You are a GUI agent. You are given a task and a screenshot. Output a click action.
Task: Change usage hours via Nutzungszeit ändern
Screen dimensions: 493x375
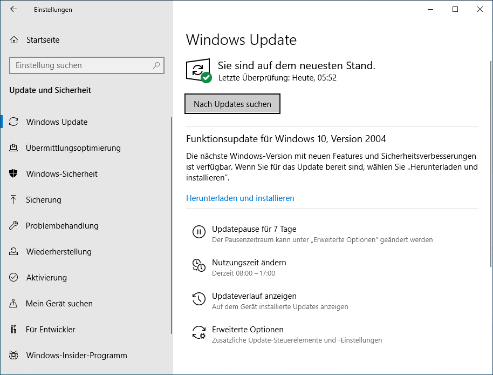coord(249,263)
